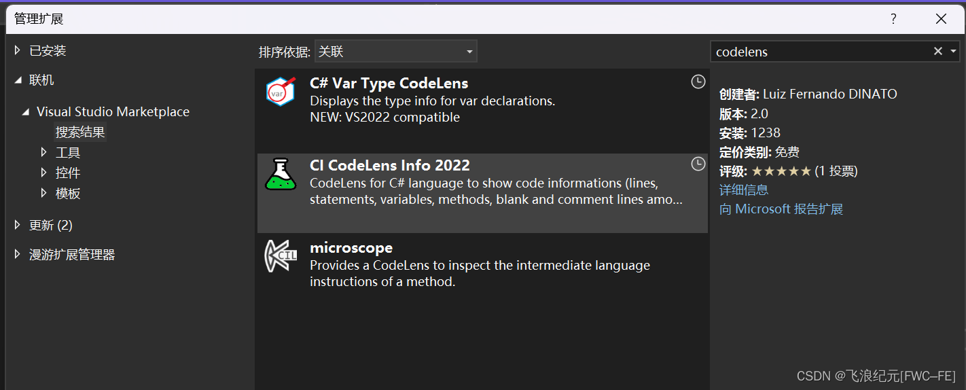Select the C# Var Type CodeLens title
The height and width of the screenshot is (390, 966).
tap(389, 84)
